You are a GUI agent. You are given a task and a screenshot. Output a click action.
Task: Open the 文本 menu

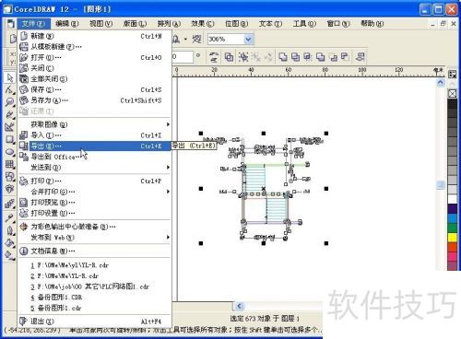tap(270, 24)
